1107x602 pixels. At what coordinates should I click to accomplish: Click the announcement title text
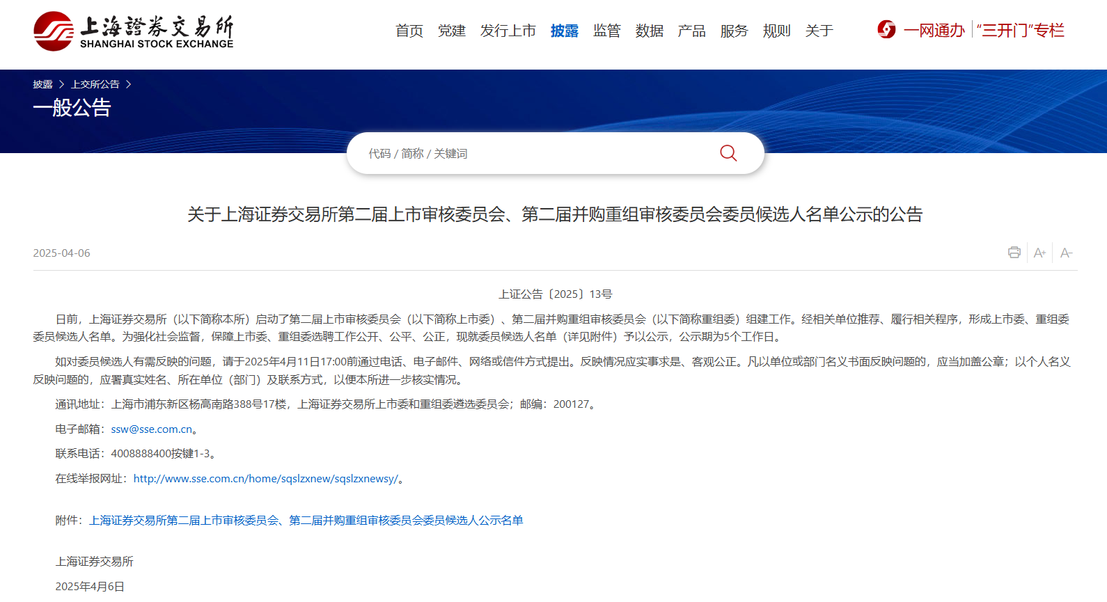click(555, 214)
